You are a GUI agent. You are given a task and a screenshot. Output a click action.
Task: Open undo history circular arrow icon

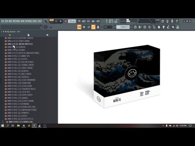click(x=163, y=21)
